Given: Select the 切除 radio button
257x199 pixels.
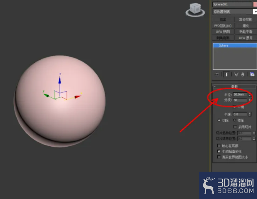Looking at the screenshot, I should click(x=219, y=120).
